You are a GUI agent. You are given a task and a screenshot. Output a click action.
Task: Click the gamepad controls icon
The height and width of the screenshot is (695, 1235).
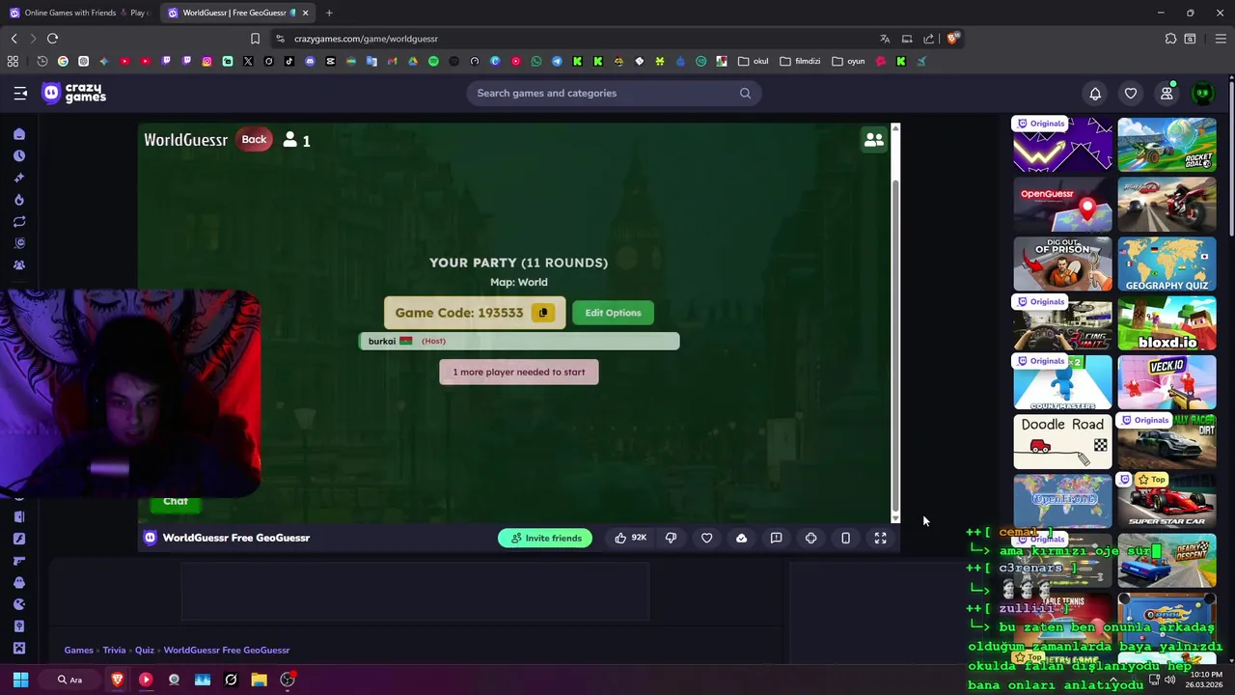point(810,538)
